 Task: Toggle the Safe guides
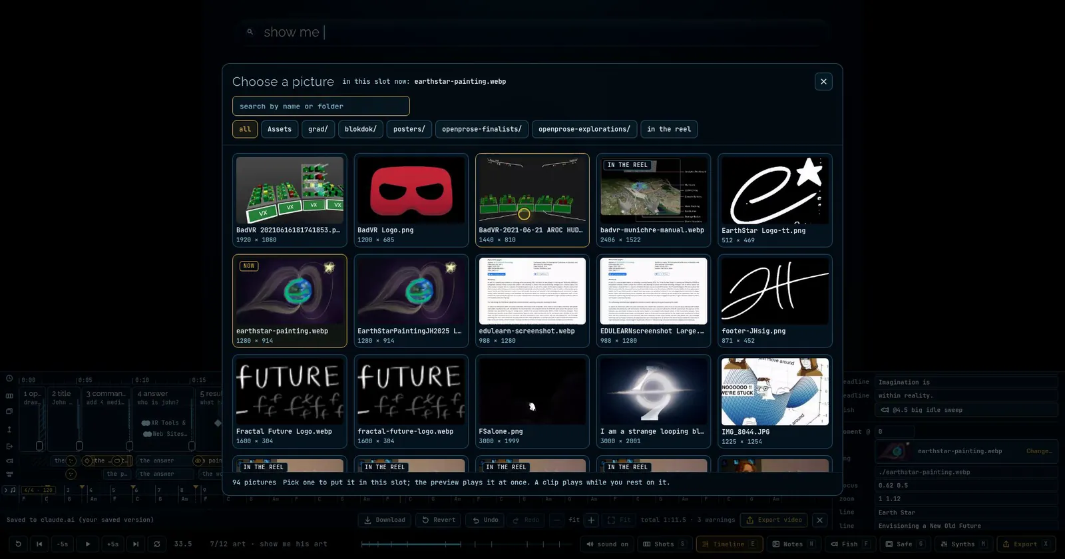coord(905,544)
